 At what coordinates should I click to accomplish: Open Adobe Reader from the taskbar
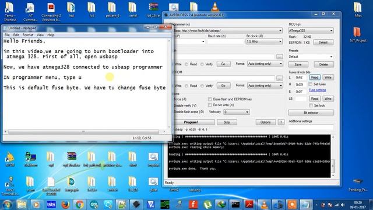[249, 205]
